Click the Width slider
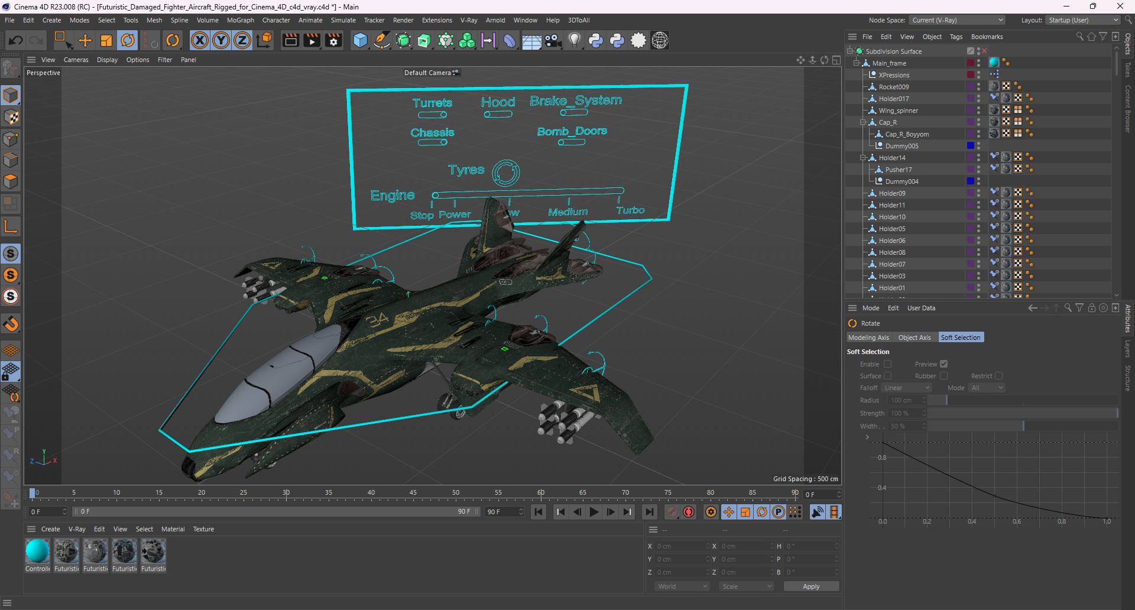This screenshot has width=1135, height=610. [1022, 426]
